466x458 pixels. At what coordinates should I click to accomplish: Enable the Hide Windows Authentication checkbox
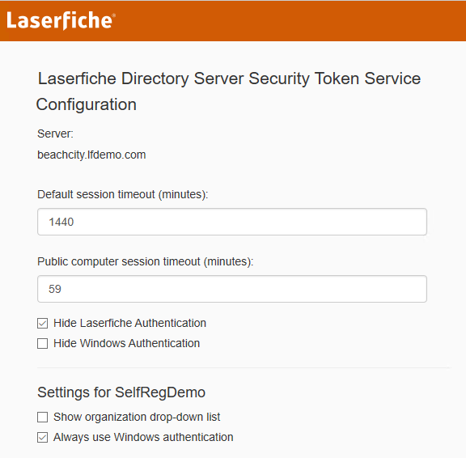pos(43,343)
